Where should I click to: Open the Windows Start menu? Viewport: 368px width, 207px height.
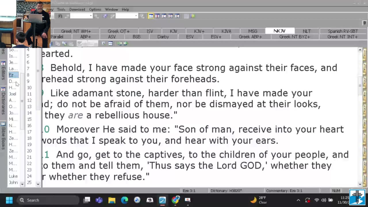tap(9, 200)
